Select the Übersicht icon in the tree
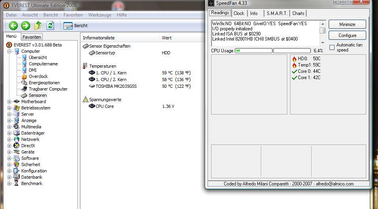 24,57
